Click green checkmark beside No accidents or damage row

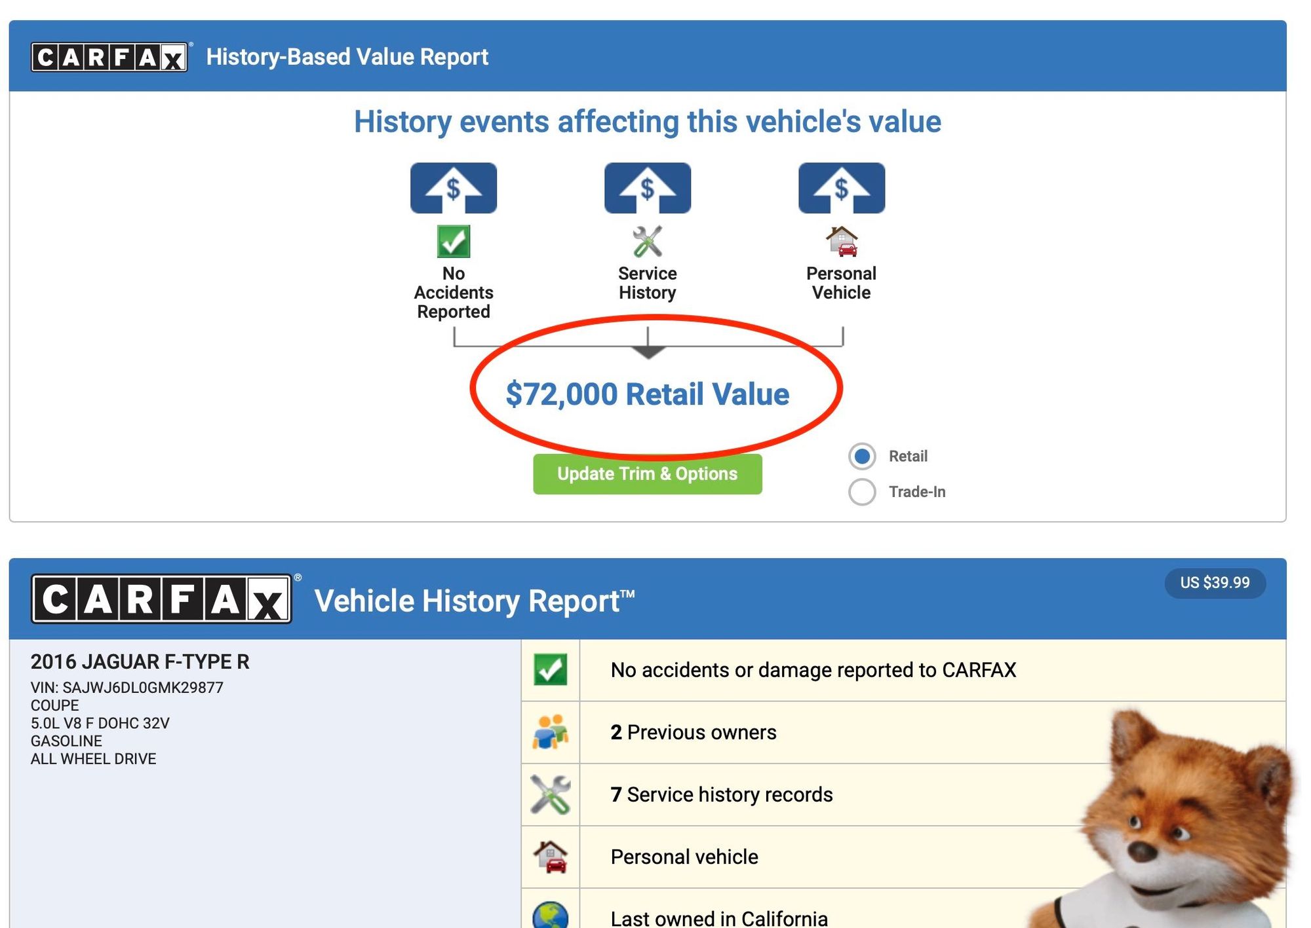pyautogui.click(x=550, y=669)
